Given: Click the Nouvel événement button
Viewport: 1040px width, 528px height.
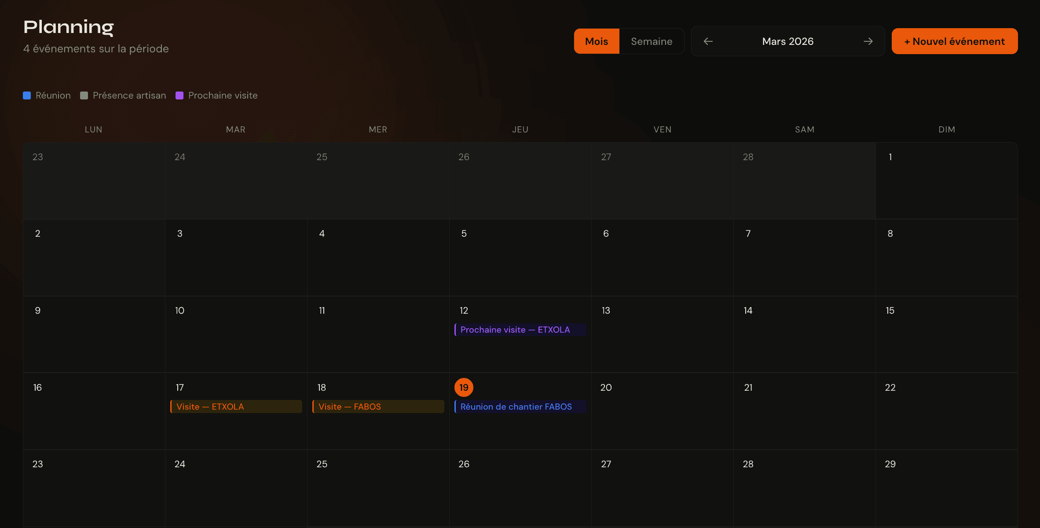Looking at the screenshot, I should click(954, 41).
